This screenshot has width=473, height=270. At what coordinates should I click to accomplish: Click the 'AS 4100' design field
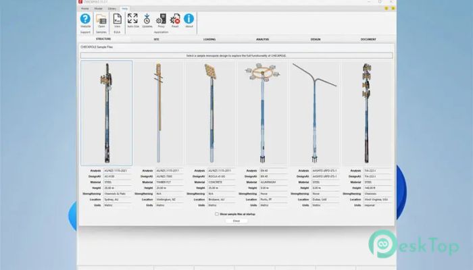tap(118, 176)
